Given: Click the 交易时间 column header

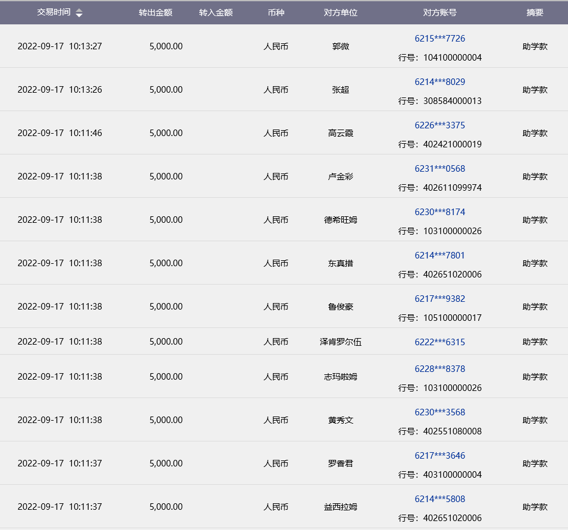Looking at the screenshot, I should click(54, 12).
